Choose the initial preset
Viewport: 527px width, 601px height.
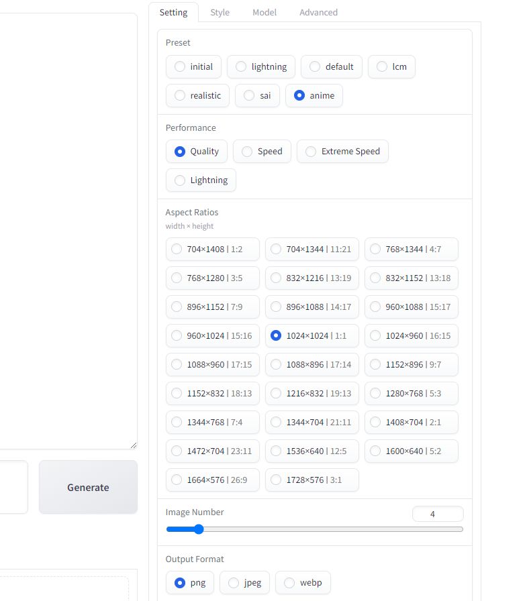(193, 66)
